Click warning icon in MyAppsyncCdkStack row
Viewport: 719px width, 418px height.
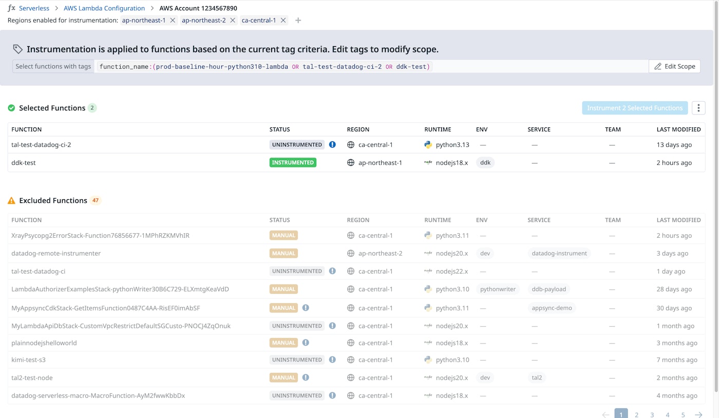pyautogui.click(x=306, y=308)
